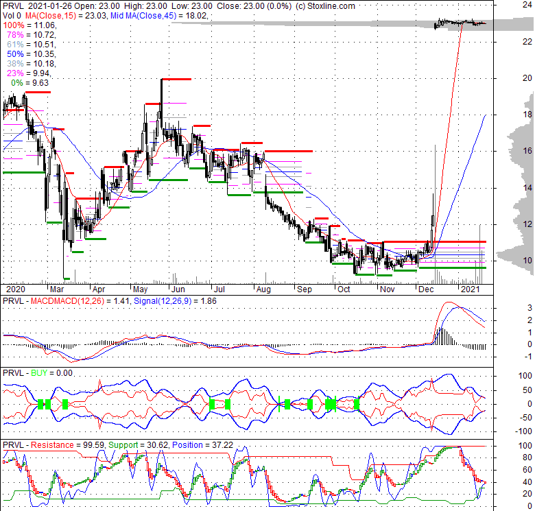
Task: Click the 100% = 11.06 Fibonacci level
Action: [x=30, y=25]
